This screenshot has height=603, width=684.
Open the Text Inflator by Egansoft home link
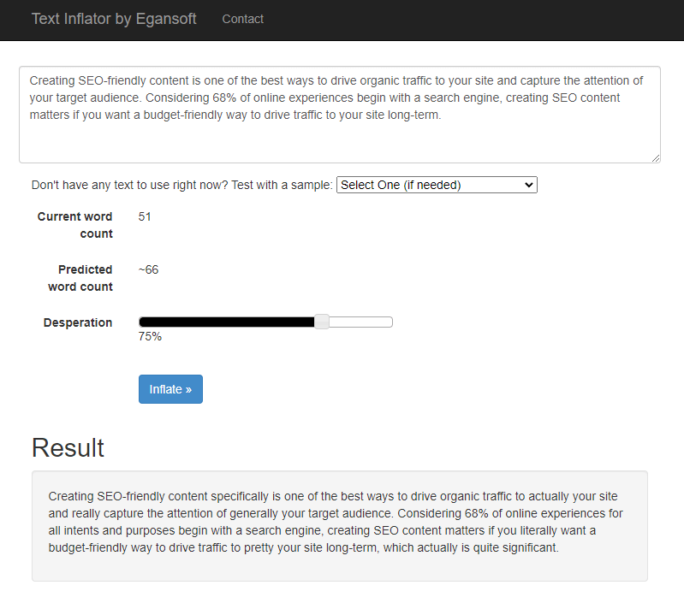pos(114,19)
